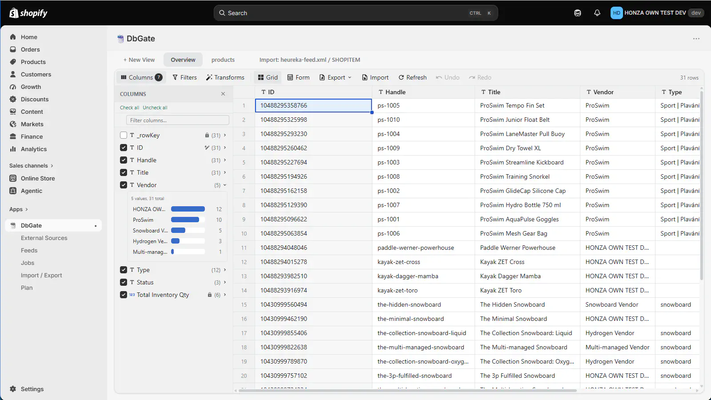The width and height of the screenshot is (711, 400).
Task: Expand the ID column values
Action: click(x=225, y=148)
